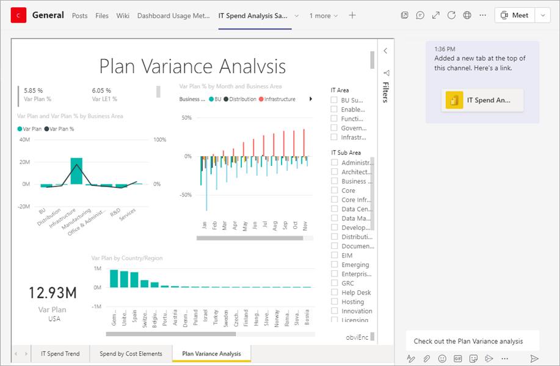
Task: Check the EIM sub area checkbox
Action: [x=334, y=255]
